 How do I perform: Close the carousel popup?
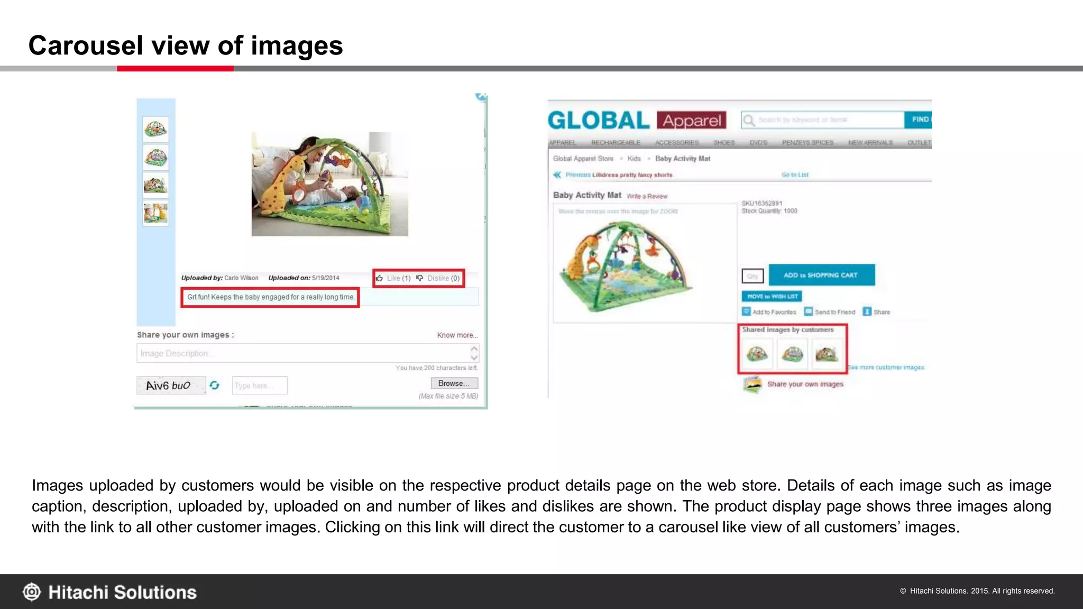coord(481,97)
